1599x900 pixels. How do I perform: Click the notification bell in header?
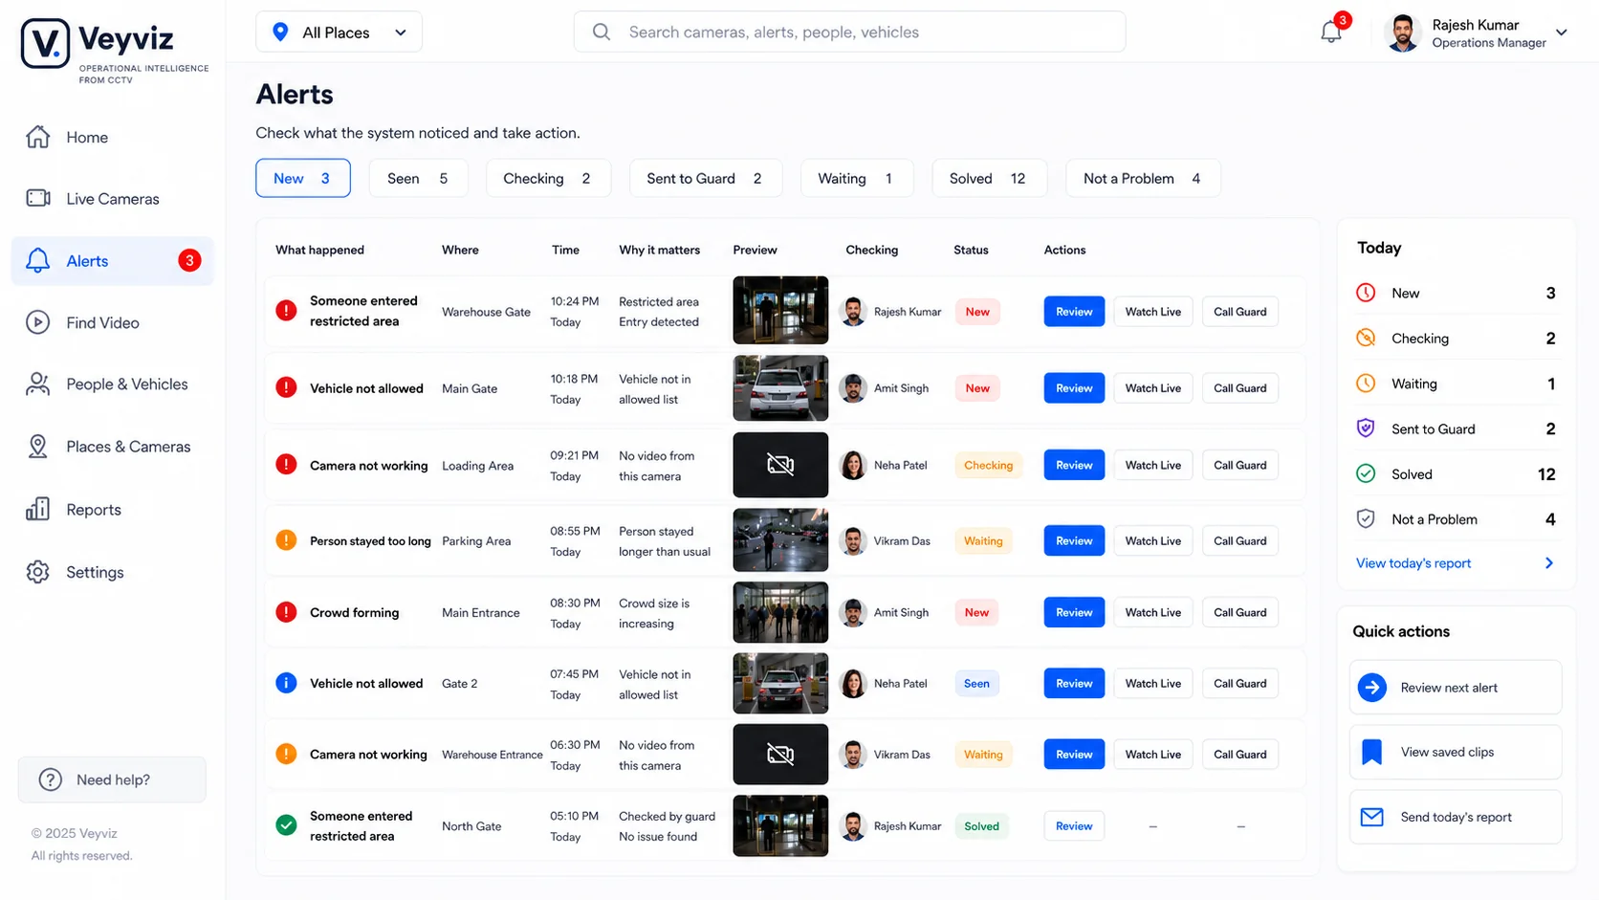[1331, 32]
